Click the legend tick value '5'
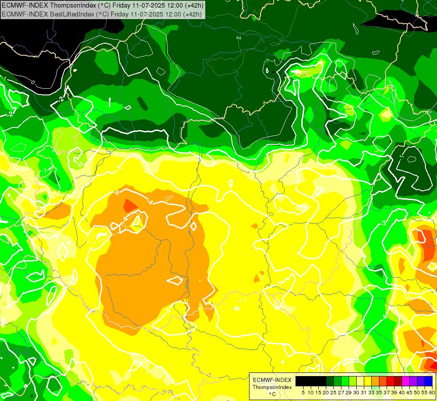 pyautogui.click(x=303, y=393)
